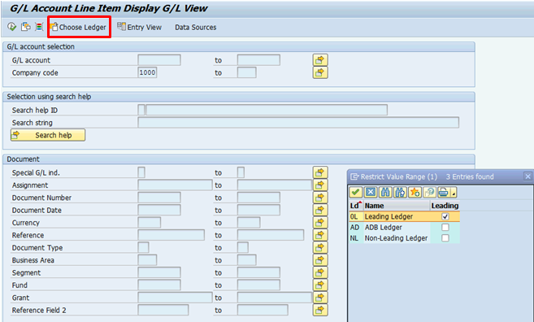Click the Get Variant icon in toolbar

[25, 27]
